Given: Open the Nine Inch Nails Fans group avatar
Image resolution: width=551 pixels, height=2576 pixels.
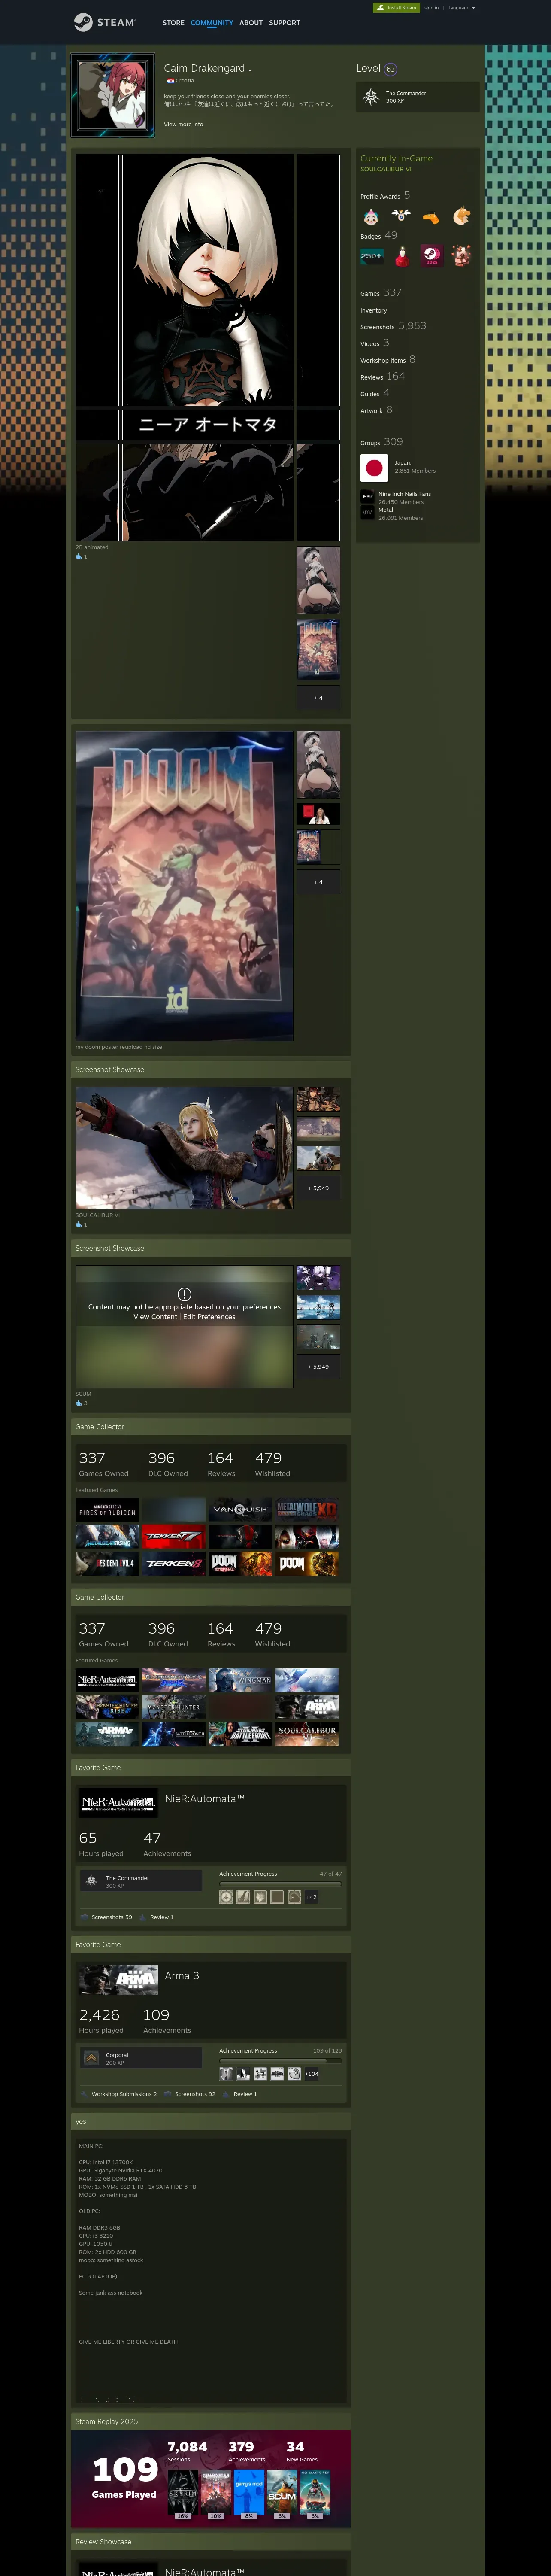Looking at the screenshot, I should [x=367, y=496].
